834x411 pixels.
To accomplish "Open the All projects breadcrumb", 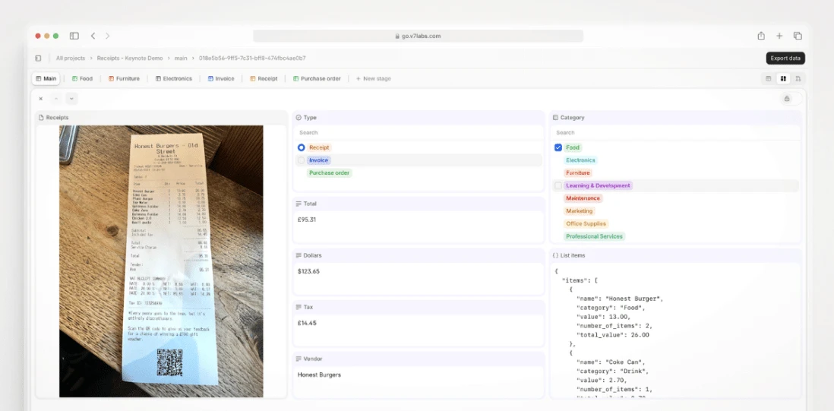I will [71, 58].
